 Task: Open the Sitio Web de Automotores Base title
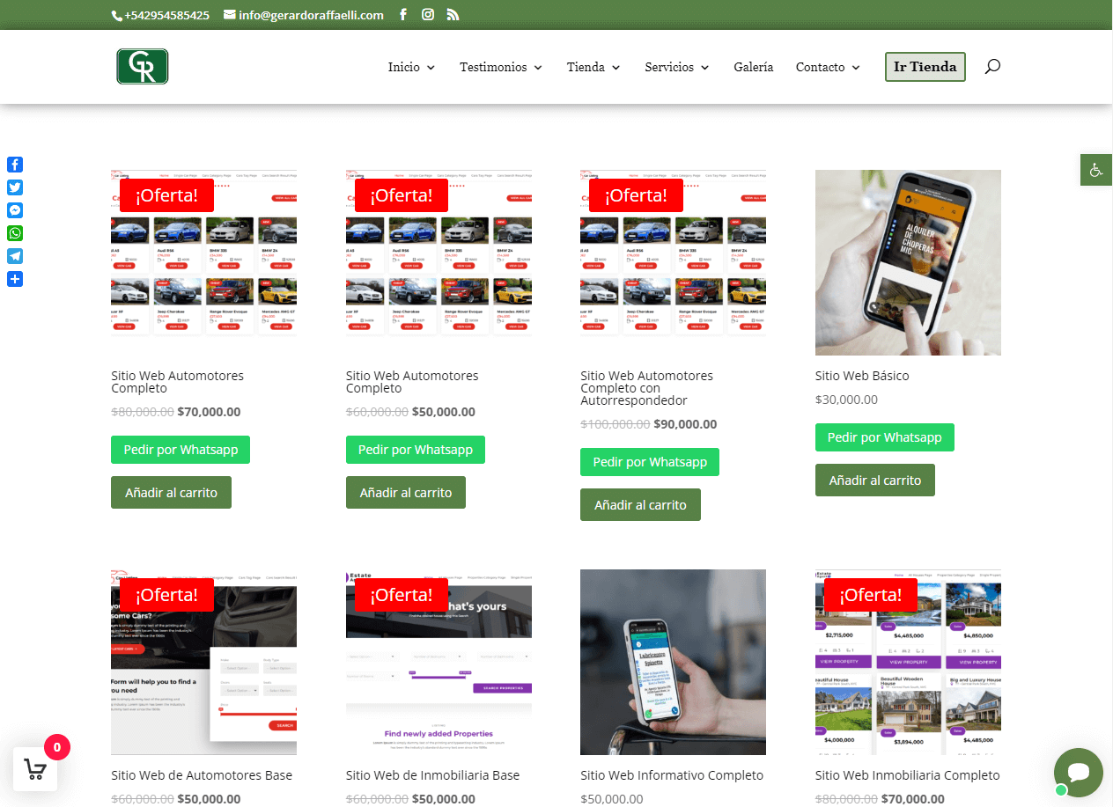[202, 775]
